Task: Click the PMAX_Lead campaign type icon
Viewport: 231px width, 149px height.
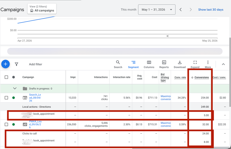Action: [25, 124]
